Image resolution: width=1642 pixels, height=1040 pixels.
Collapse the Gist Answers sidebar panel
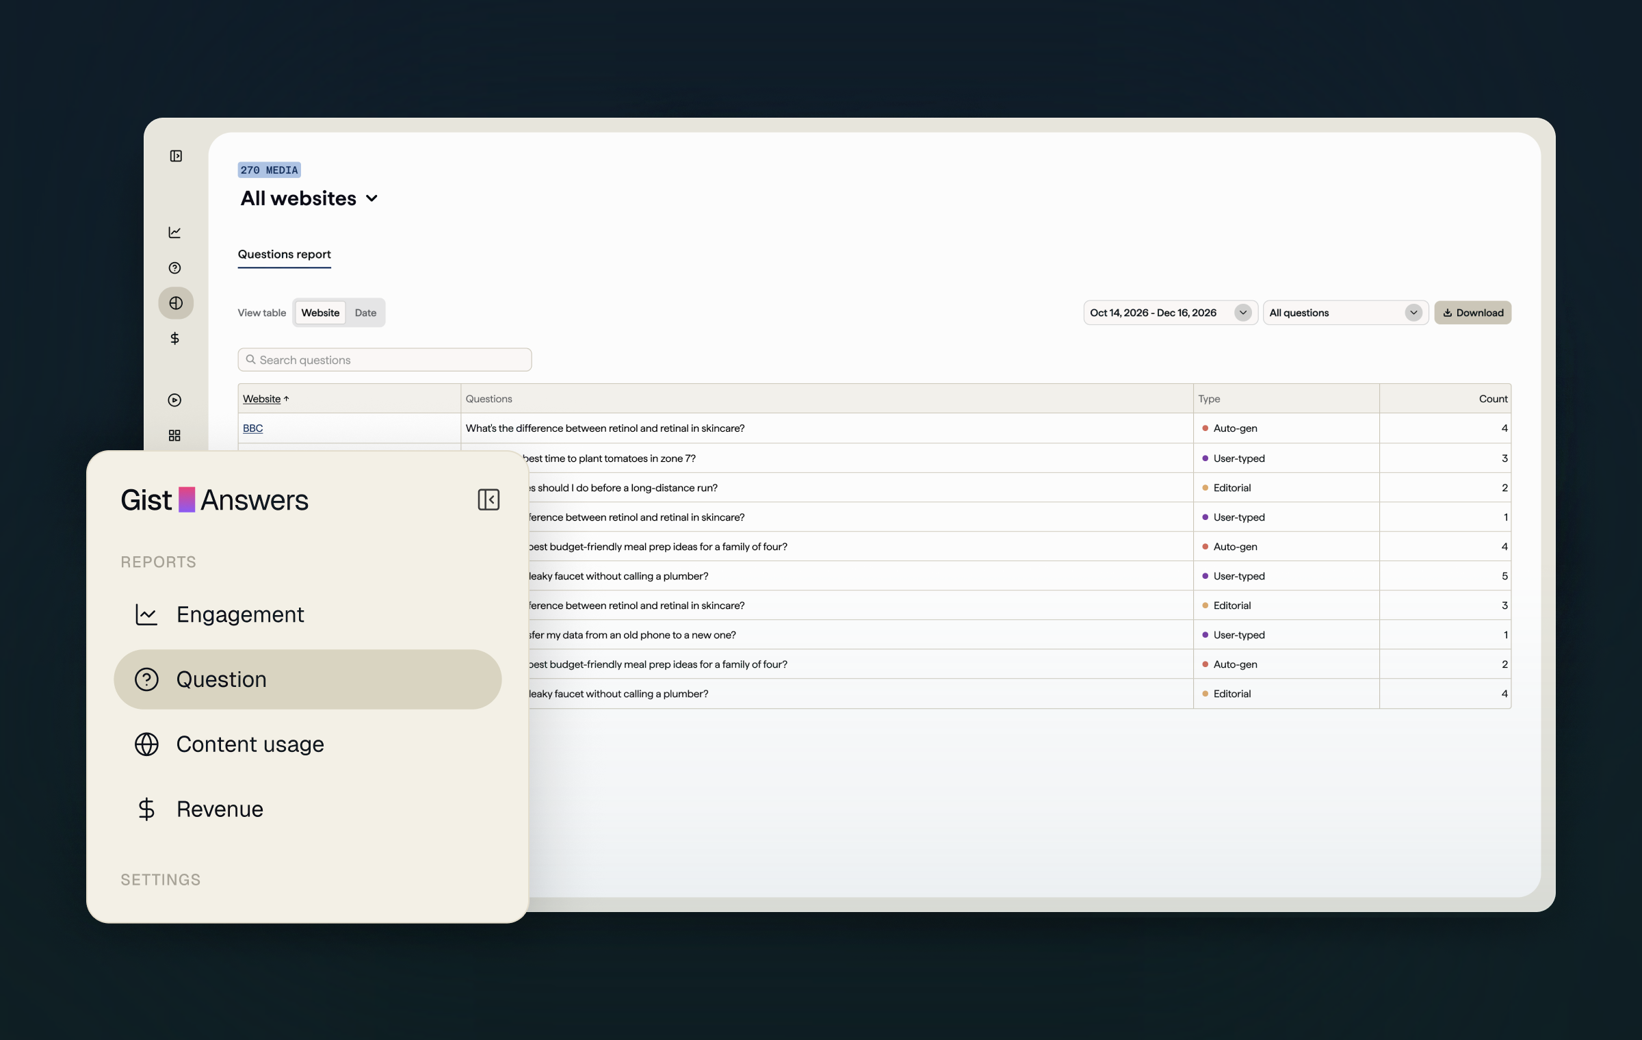tap(488, 500)
